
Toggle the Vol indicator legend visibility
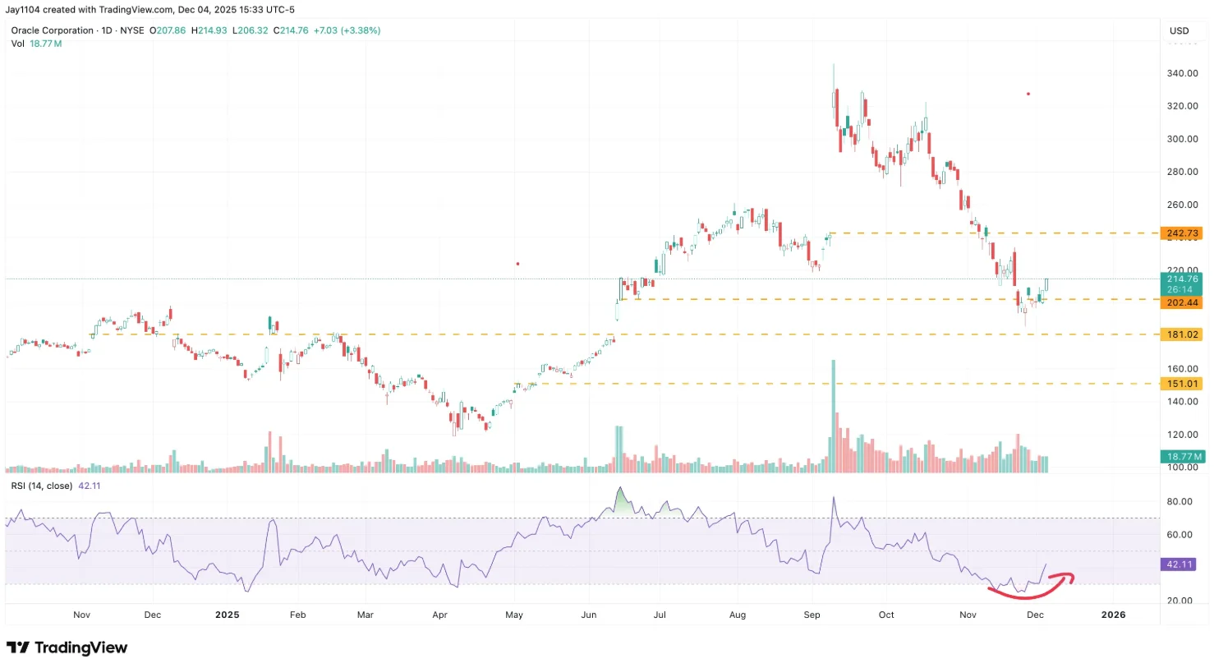tap(16, 44)
